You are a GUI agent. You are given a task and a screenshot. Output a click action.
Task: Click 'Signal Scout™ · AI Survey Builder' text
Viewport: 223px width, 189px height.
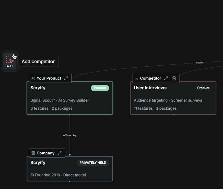(59, 100)
